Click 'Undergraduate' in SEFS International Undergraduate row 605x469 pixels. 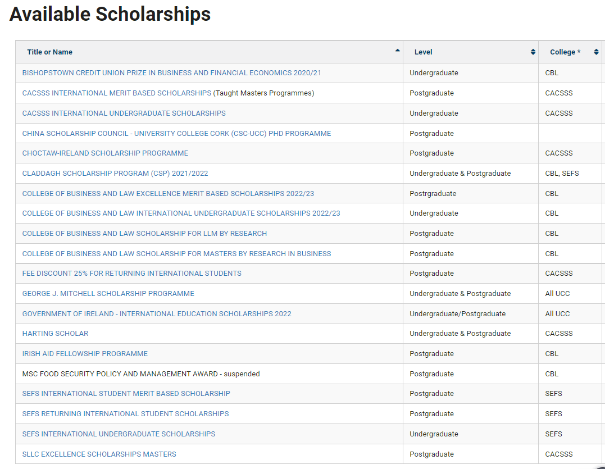coord(434,434)
